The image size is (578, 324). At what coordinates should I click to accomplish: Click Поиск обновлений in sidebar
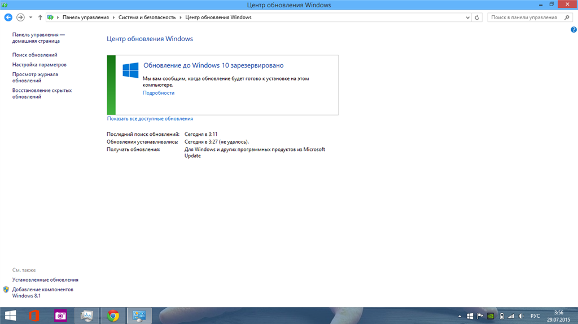[34, 55]
